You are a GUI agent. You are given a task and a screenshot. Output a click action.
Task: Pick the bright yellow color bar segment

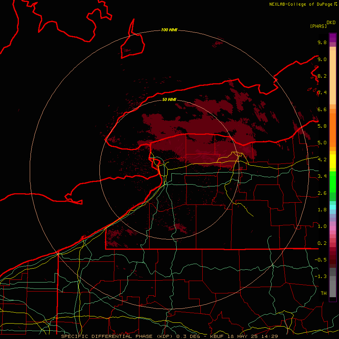(x=333, y=161)
